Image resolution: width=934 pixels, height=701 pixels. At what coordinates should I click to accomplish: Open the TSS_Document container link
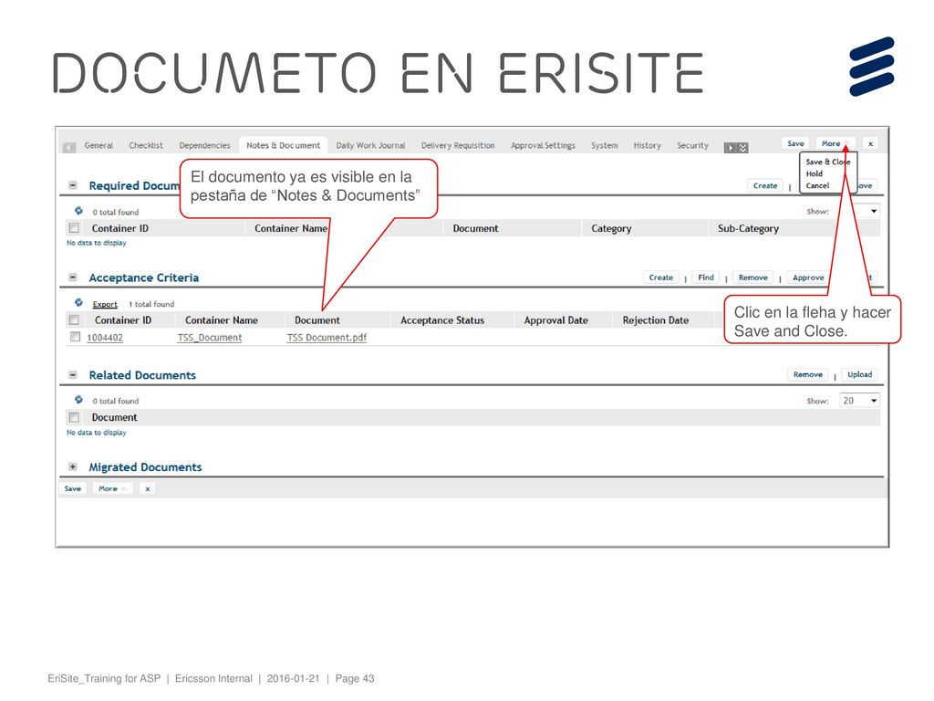pos(210,338)
